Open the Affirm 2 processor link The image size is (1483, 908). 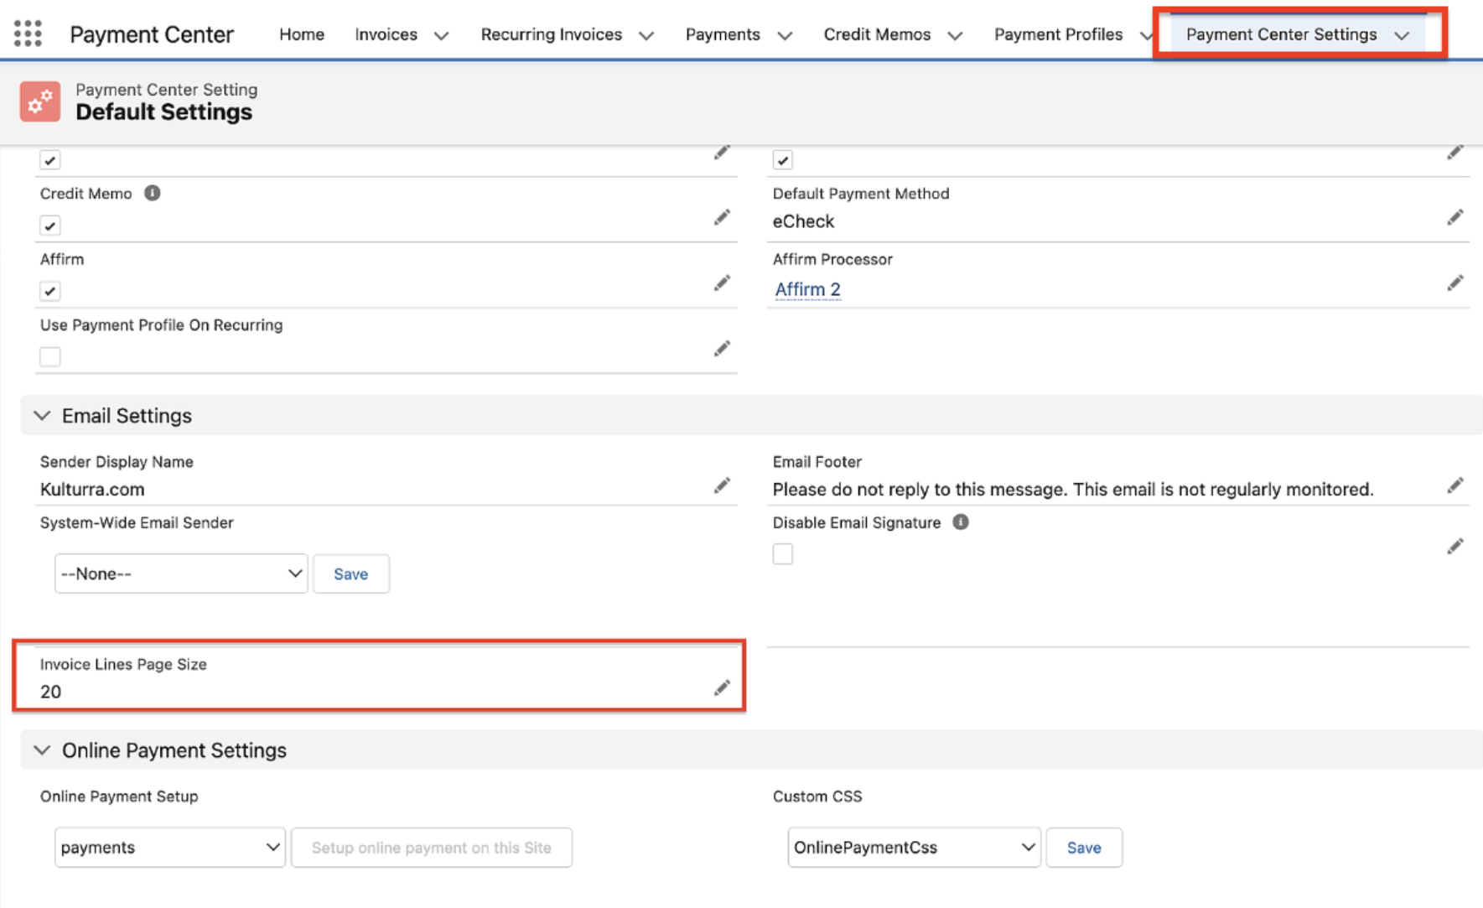807,289
